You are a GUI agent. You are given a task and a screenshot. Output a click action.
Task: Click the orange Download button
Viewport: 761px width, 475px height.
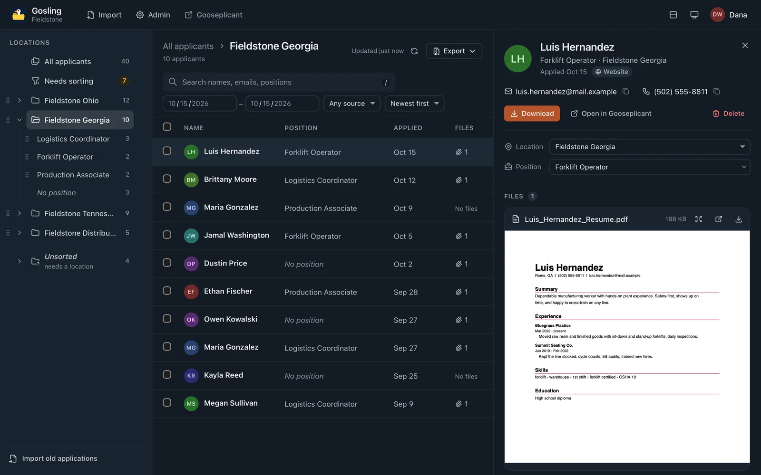click(x=532, y=114)
